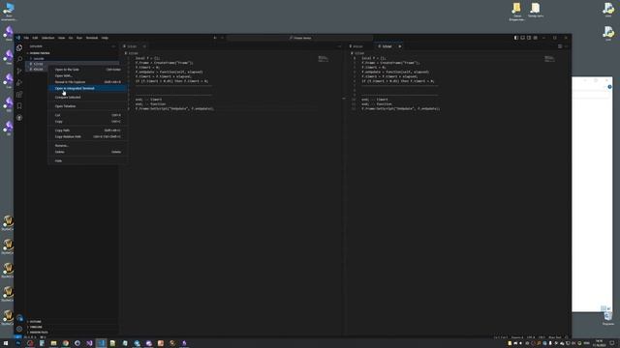The width and height of the screenshot is (620, 348).
Task: Toggle the Panel layout button
Action: (x=522, y=38)
